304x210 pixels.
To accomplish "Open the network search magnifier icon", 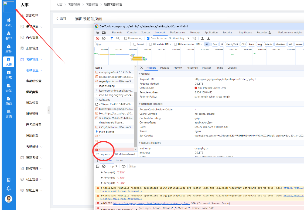I will (x=118, y=38).
